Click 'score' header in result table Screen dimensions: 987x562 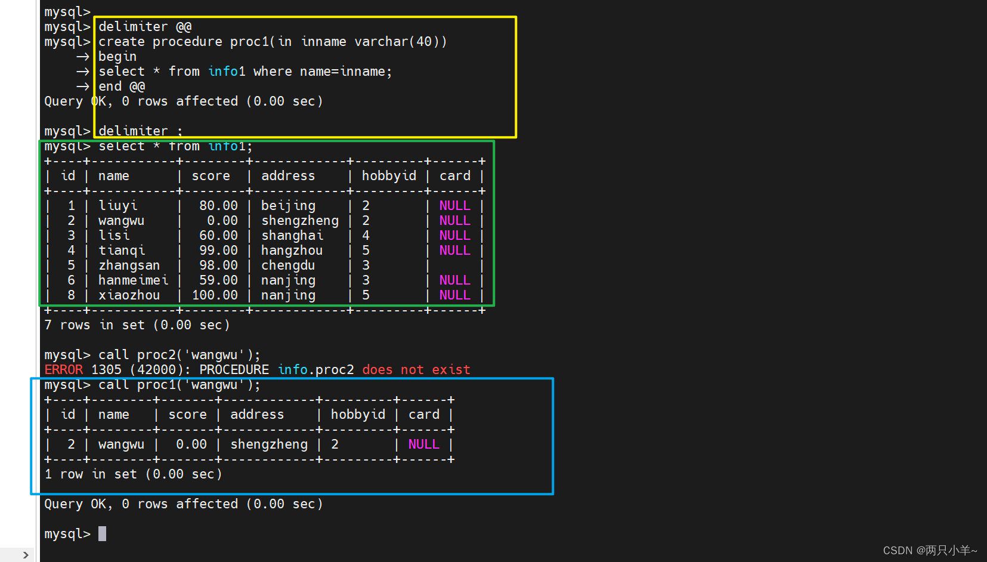point(187,415)
